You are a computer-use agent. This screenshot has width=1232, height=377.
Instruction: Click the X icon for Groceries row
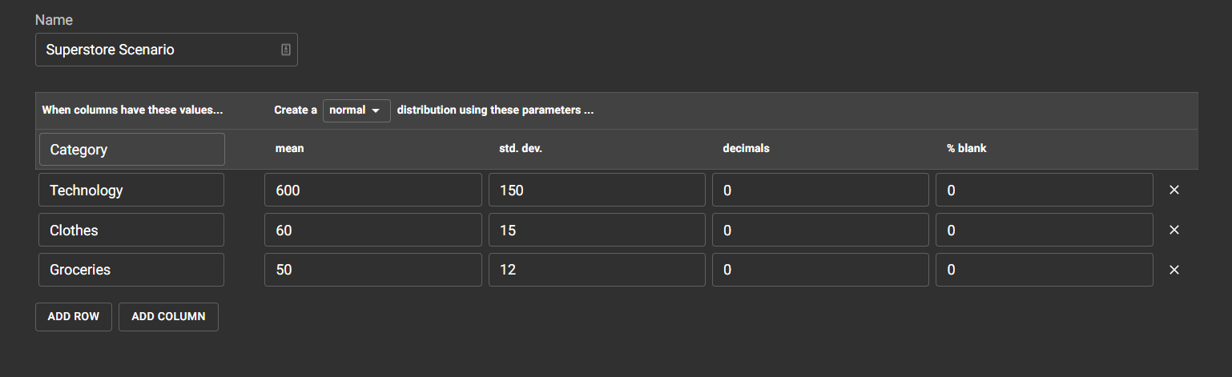point(1174,270)
